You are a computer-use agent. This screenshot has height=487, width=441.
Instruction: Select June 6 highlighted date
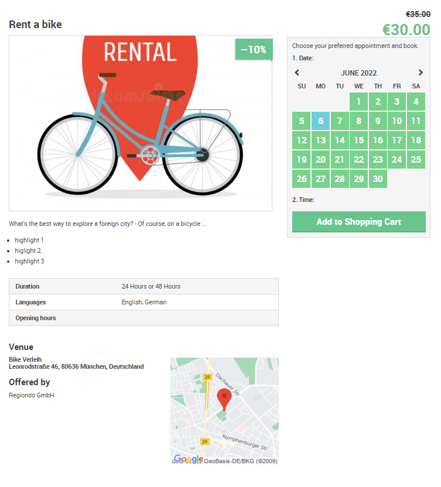click(x=320, y=121)
